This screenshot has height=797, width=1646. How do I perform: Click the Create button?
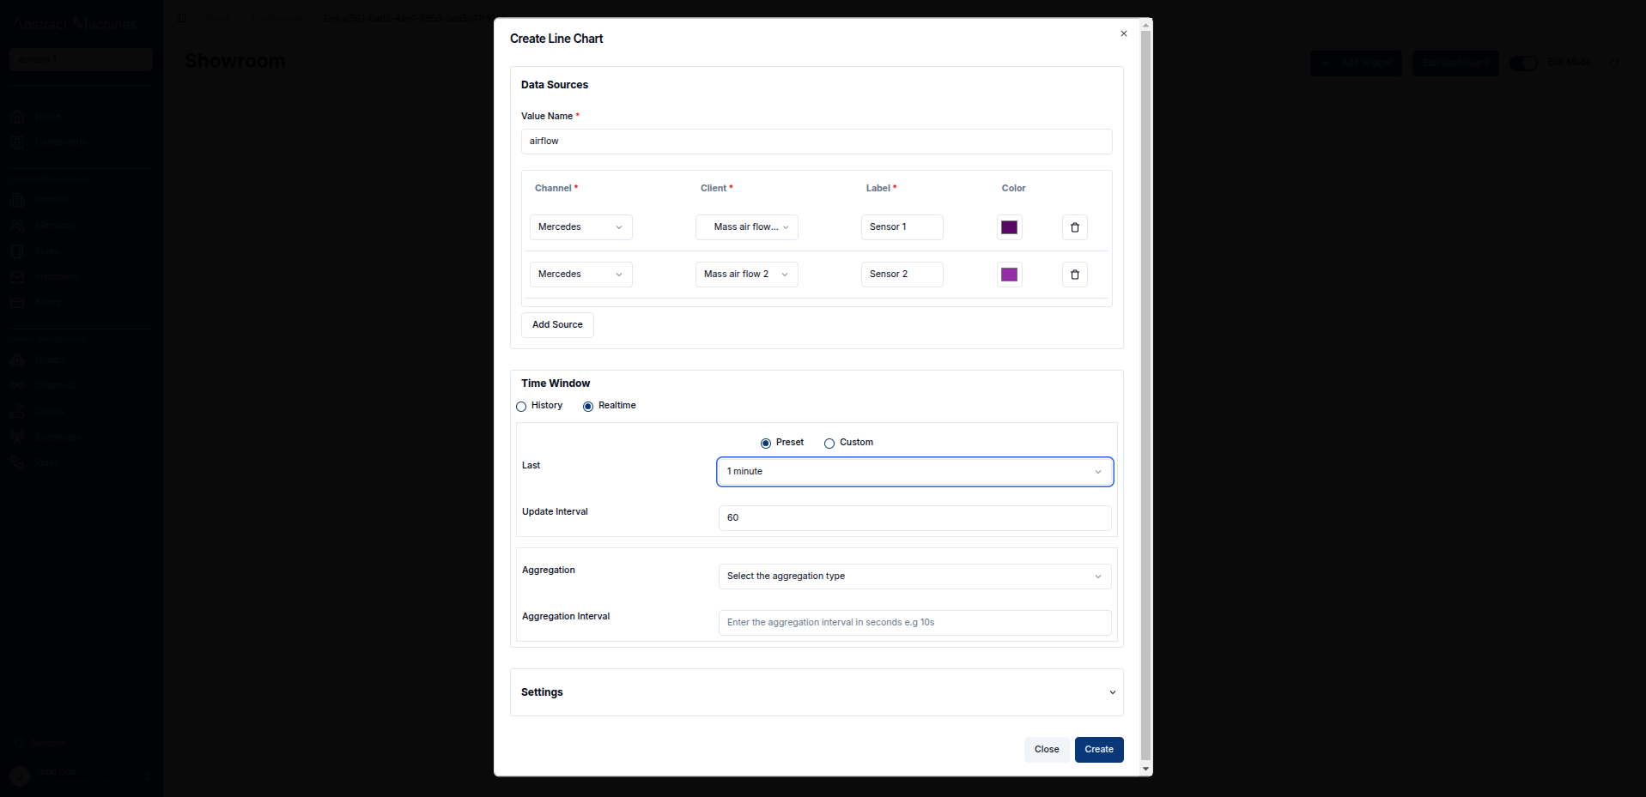(x=1099, y=750)
